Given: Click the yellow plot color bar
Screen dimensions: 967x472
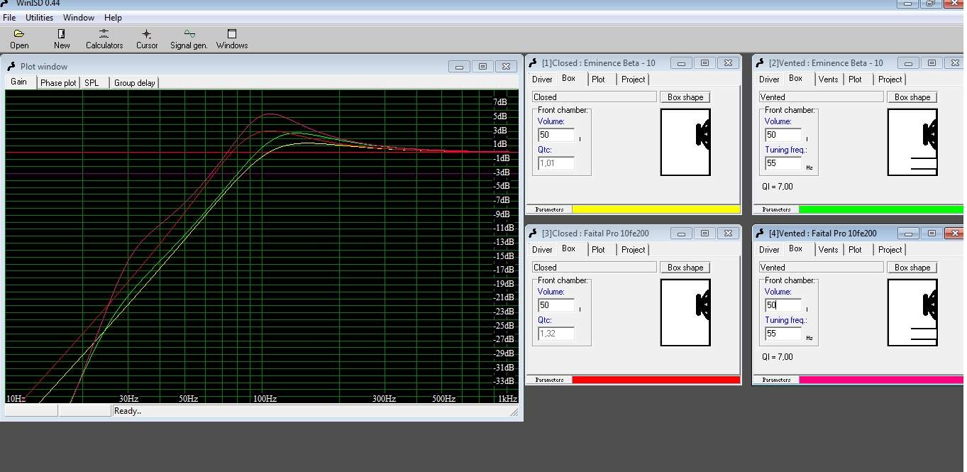Looking at the screenshot, I should click(656, 209).
